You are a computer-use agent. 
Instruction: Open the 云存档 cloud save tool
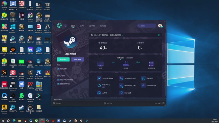pos(102,93)
